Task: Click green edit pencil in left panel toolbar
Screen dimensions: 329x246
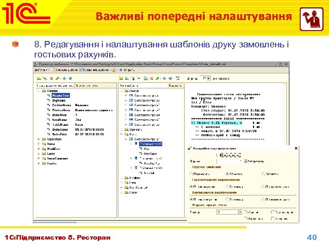Action: [57, 78]
